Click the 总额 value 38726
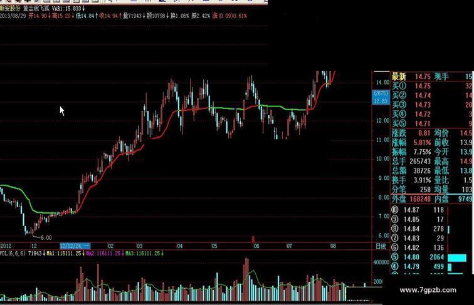474x305 pixels. [422, 170]
